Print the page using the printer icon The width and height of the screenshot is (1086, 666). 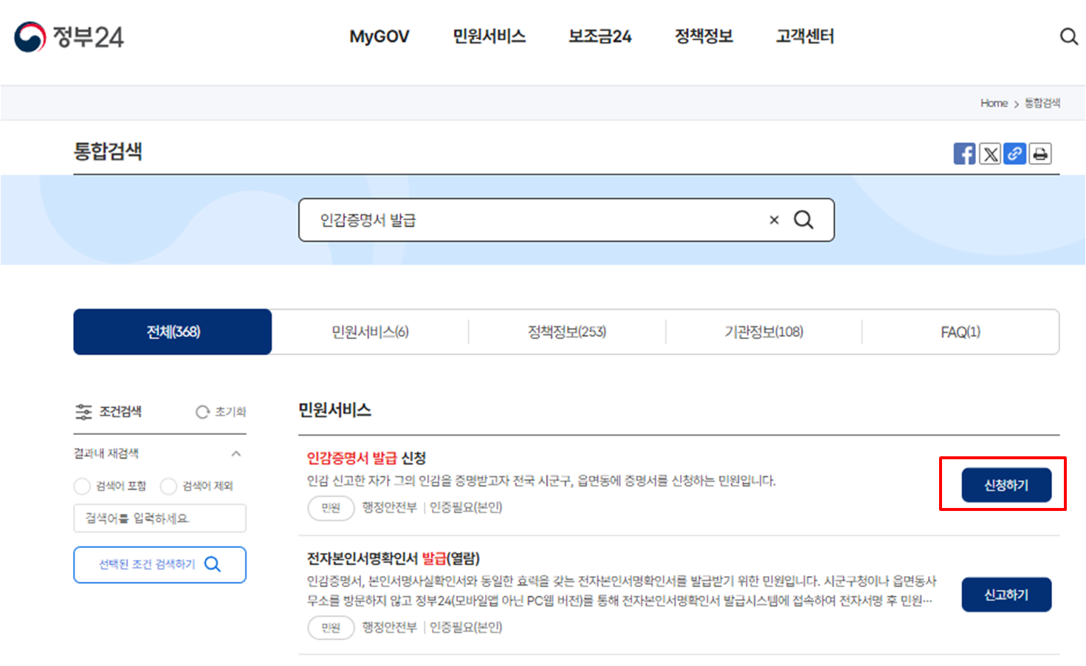pyautogui.click(x=1040, y=153)
